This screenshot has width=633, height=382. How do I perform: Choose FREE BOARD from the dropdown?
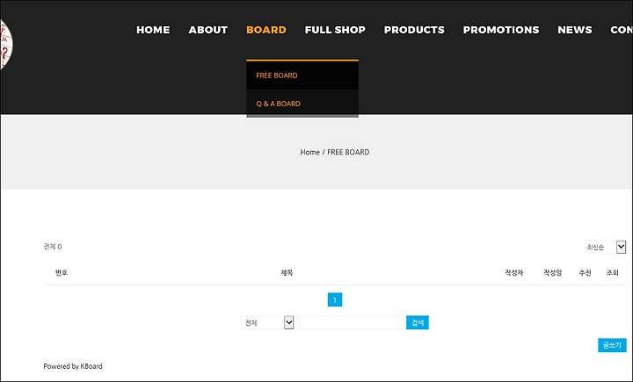(x=302, y=76)
